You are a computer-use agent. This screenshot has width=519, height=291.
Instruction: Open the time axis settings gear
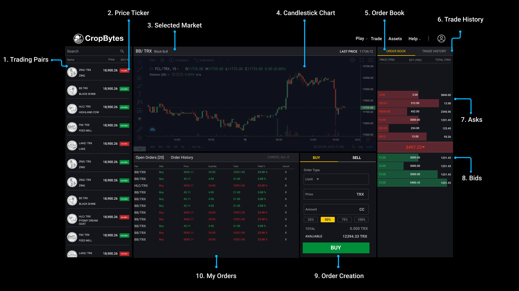[x=368, y=140]
